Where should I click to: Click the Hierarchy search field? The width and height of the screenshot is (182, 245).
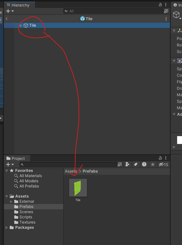(x=113, y=11)
